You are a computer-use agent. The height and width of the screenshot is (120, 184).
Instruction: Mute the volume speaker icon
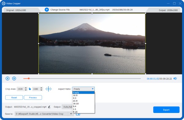[x=175, y=78]
